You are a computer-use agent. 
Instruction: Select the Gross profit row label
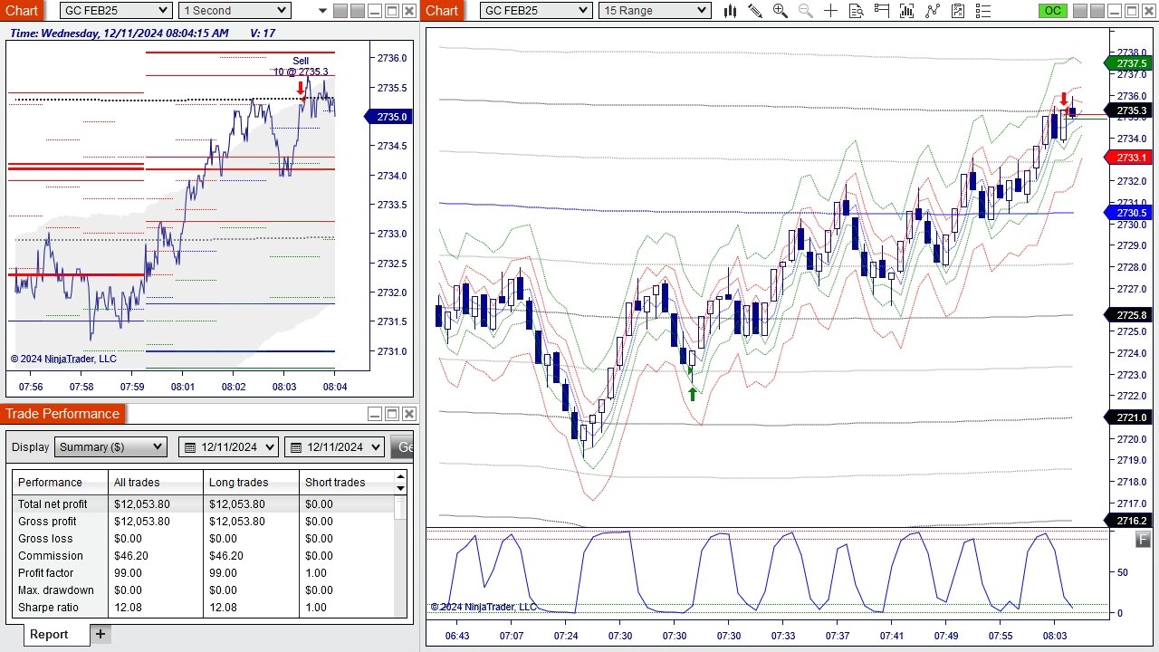47,522
